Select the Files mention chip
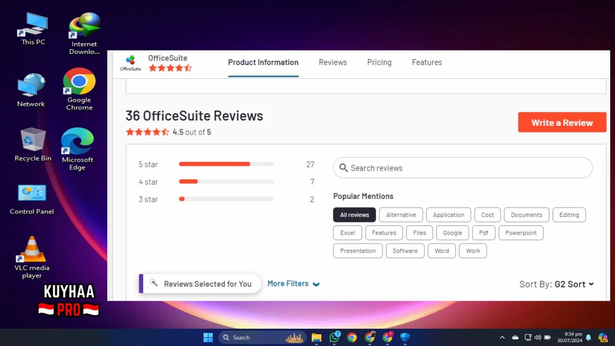615x346 pixels. 420,233
